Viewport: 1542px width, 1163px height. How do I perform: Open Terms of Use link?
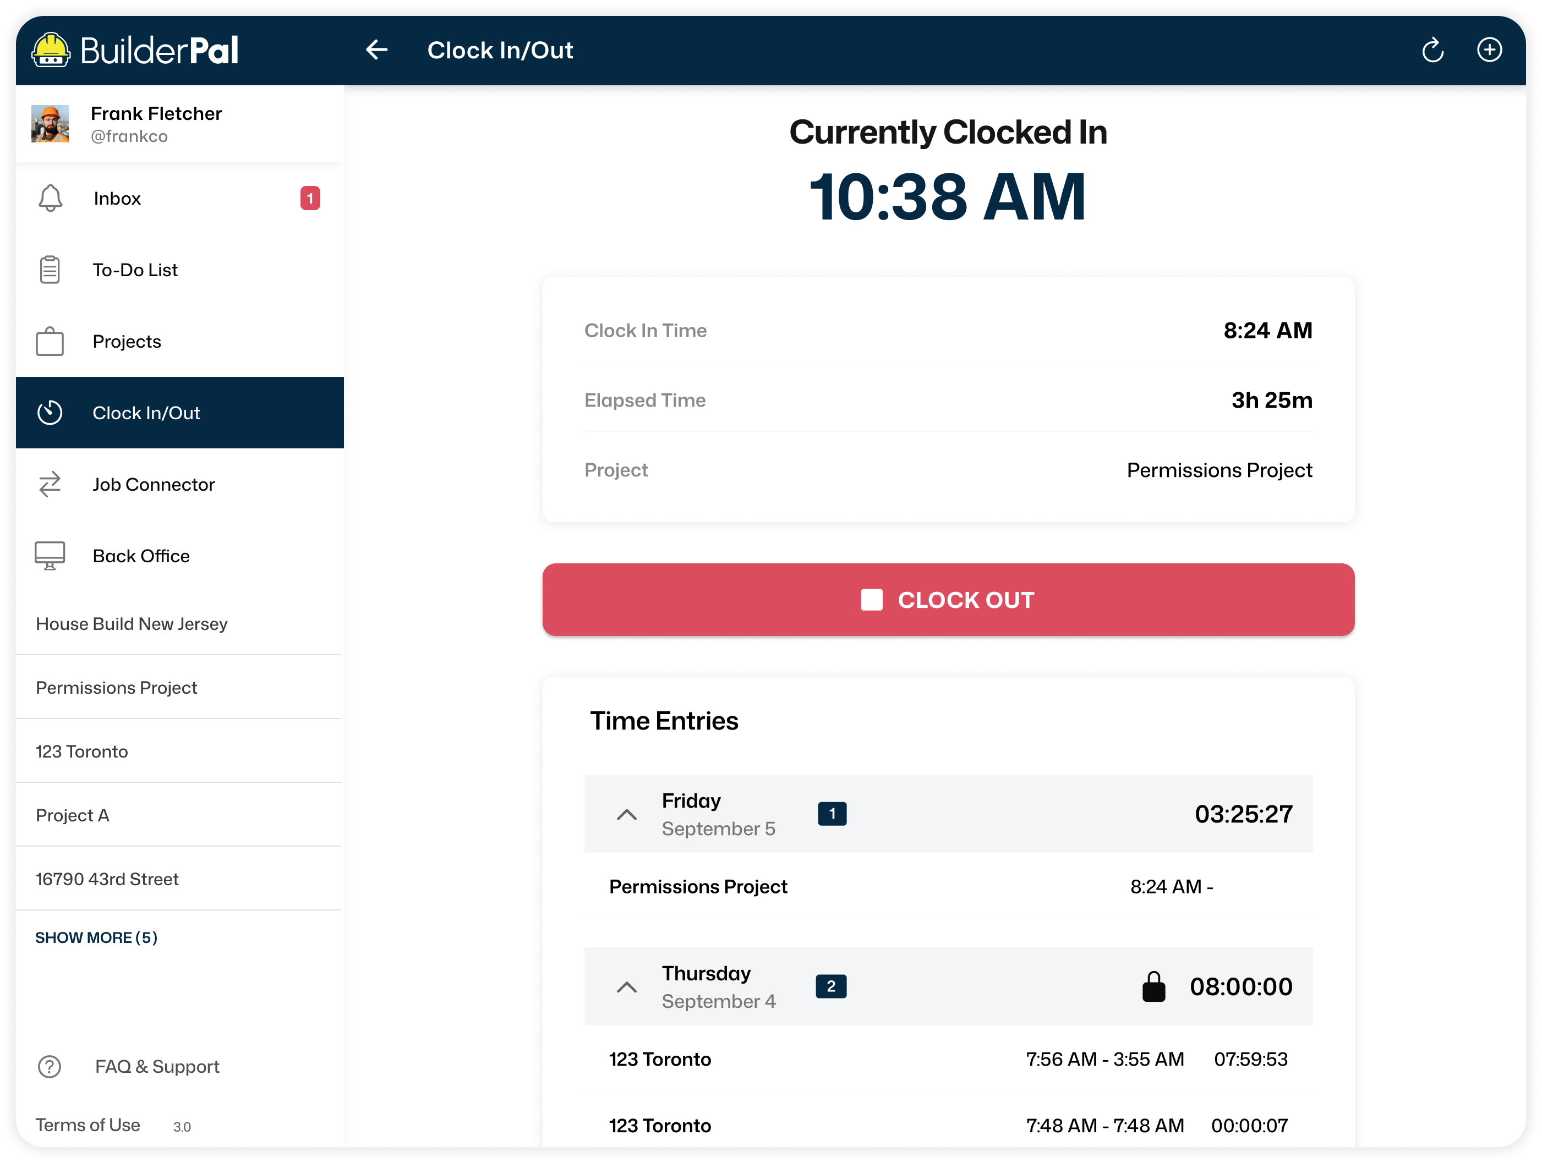[88, 1124]
